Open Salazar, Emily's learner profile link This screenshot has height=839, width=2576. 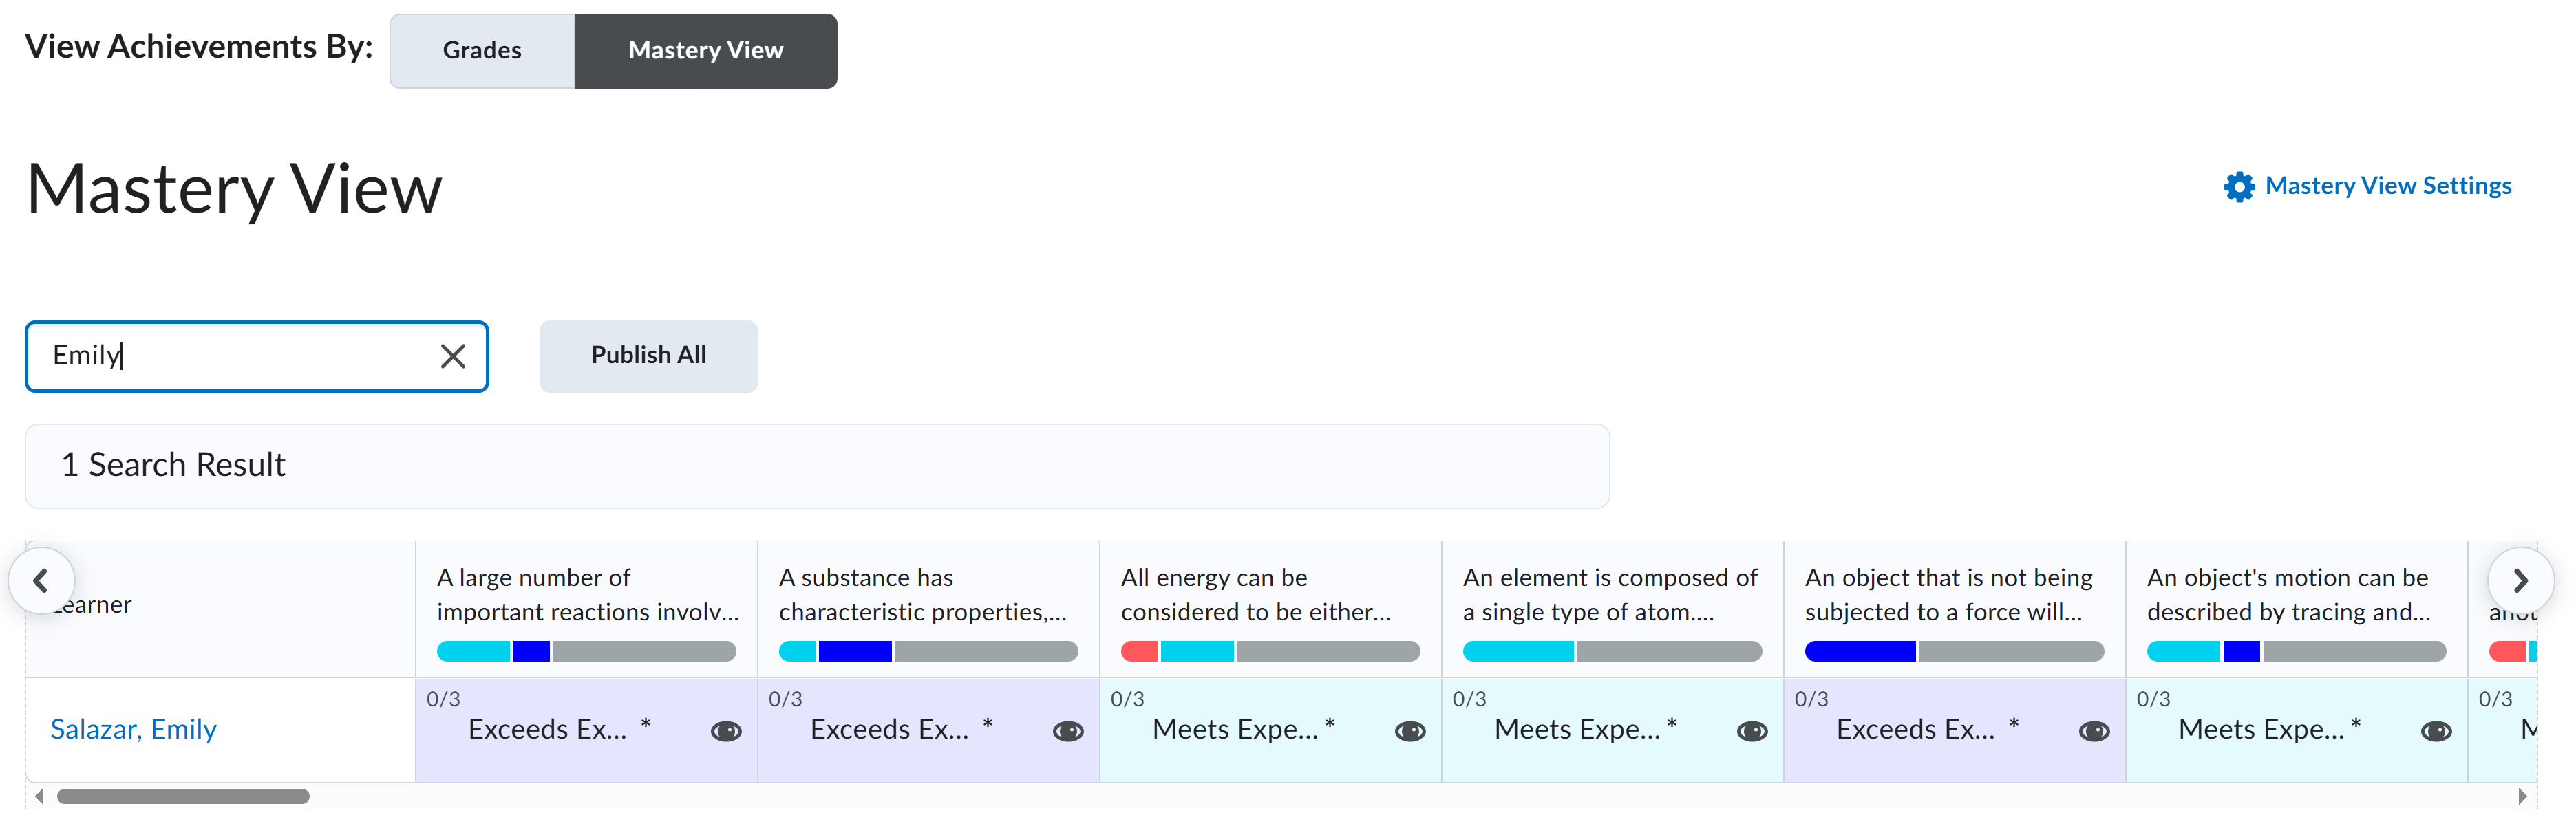133,728
